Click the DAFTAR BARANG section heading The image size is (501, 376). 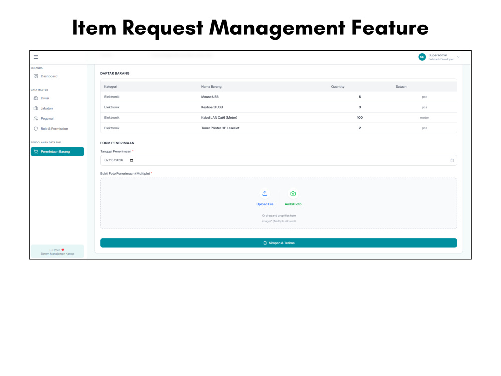pyautogui.click(x=115, y=73)
